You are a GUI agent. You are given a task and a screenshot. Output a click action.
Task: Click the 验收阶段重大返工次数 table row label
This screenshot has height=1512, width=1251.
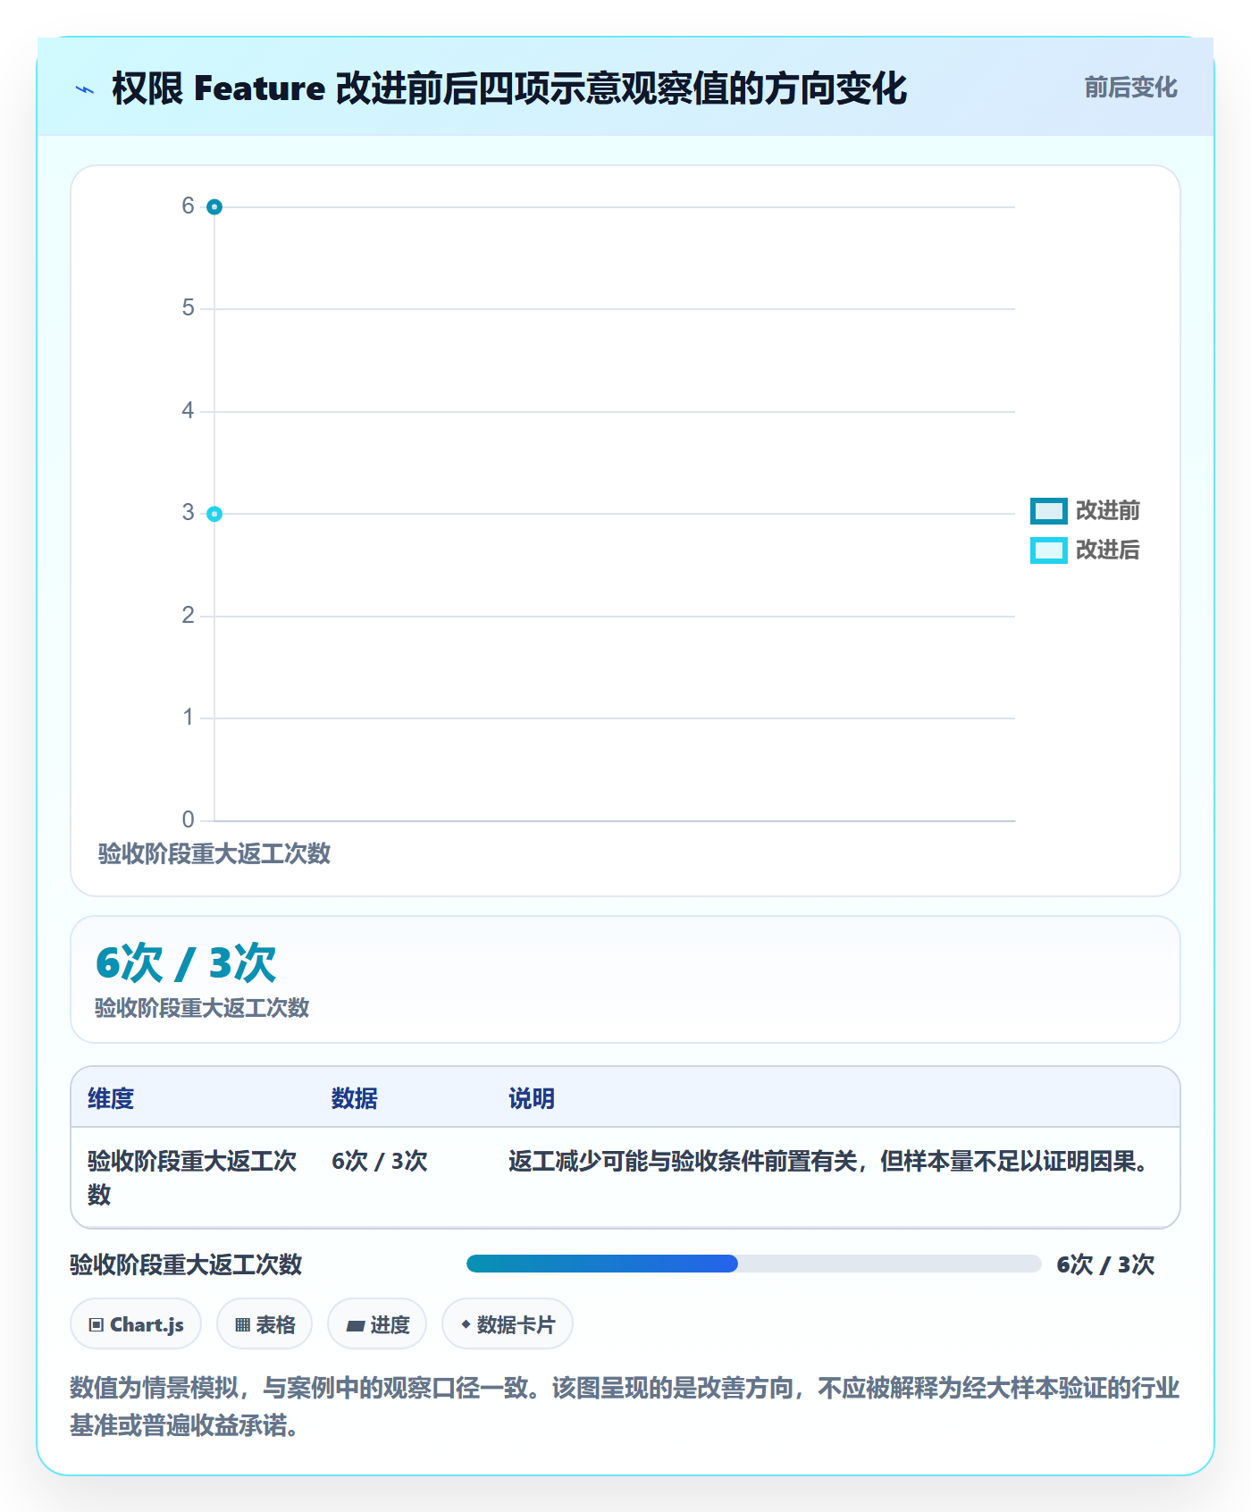(192, 1178)
